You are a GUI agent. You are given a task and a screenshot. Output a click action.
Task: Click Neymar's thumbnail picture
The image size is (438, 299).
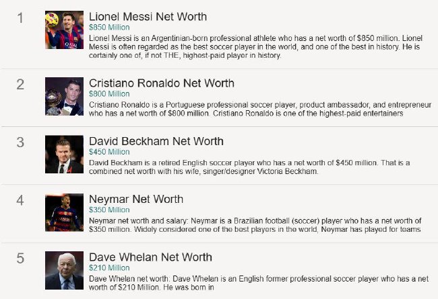pyautogui.click(x=64, y=213)
